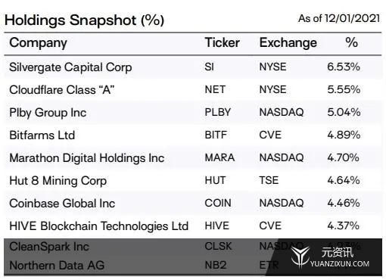Click HIVE Blockchain Technologies Ltd name
The width and height of the screenshot is (386, 280).
[x=99, y=226]
